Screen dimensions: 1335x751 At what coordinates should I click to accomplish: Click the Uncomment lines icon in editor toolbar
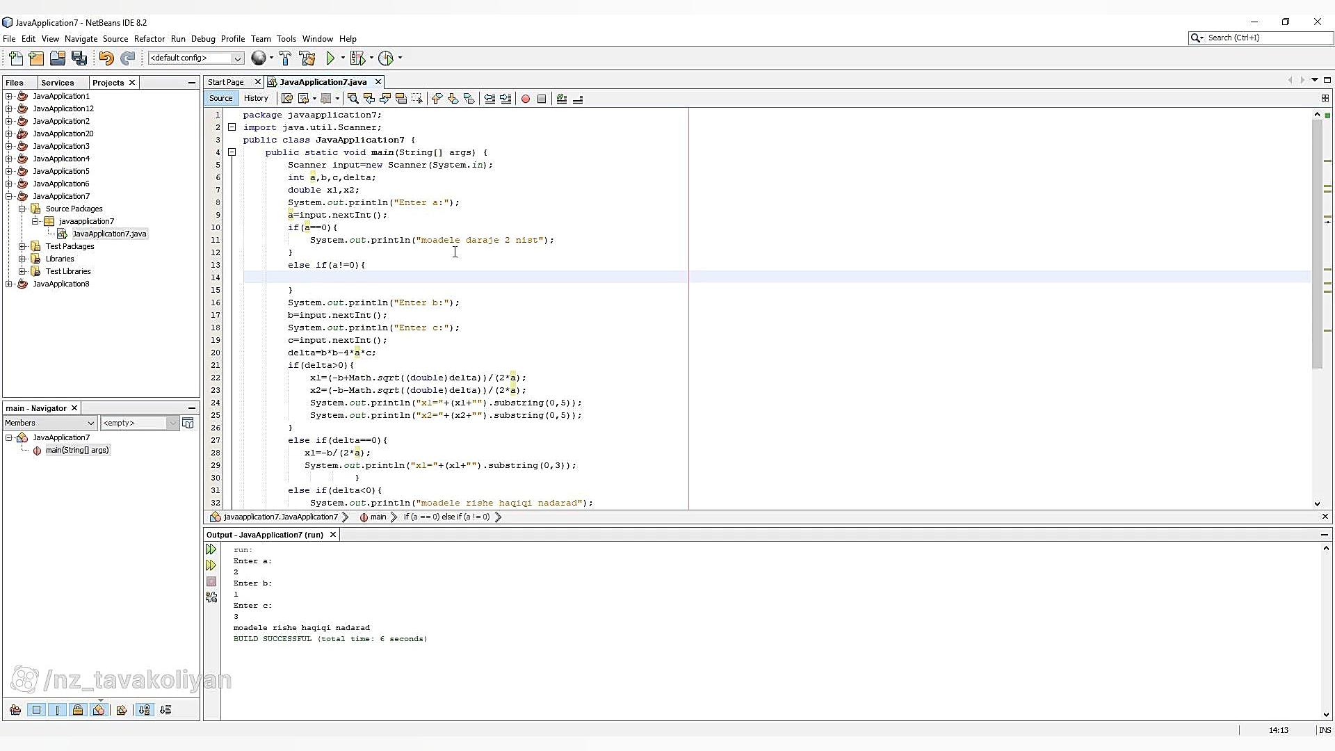578,99
